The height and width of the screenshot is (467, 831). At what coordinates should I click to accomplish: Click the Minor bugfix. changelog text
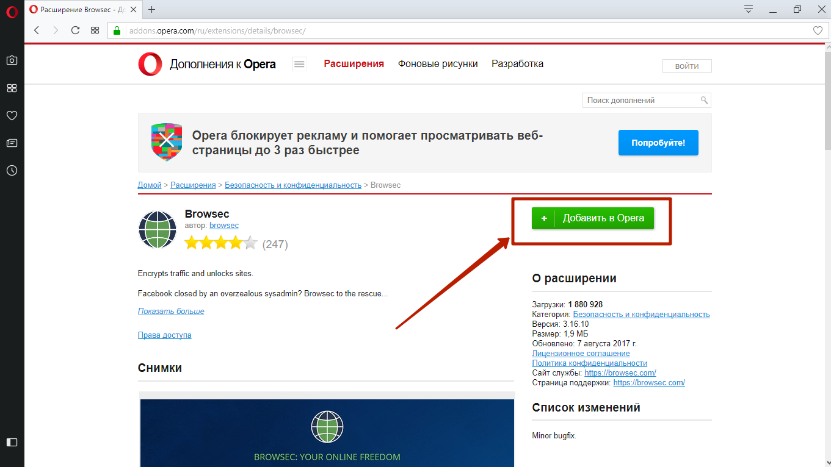(x=554, y=436)
